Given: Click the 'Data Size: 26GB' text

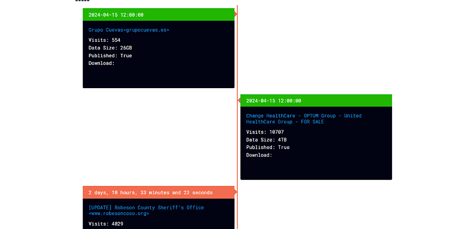Looking at the screenshot, I should [110, 48].
